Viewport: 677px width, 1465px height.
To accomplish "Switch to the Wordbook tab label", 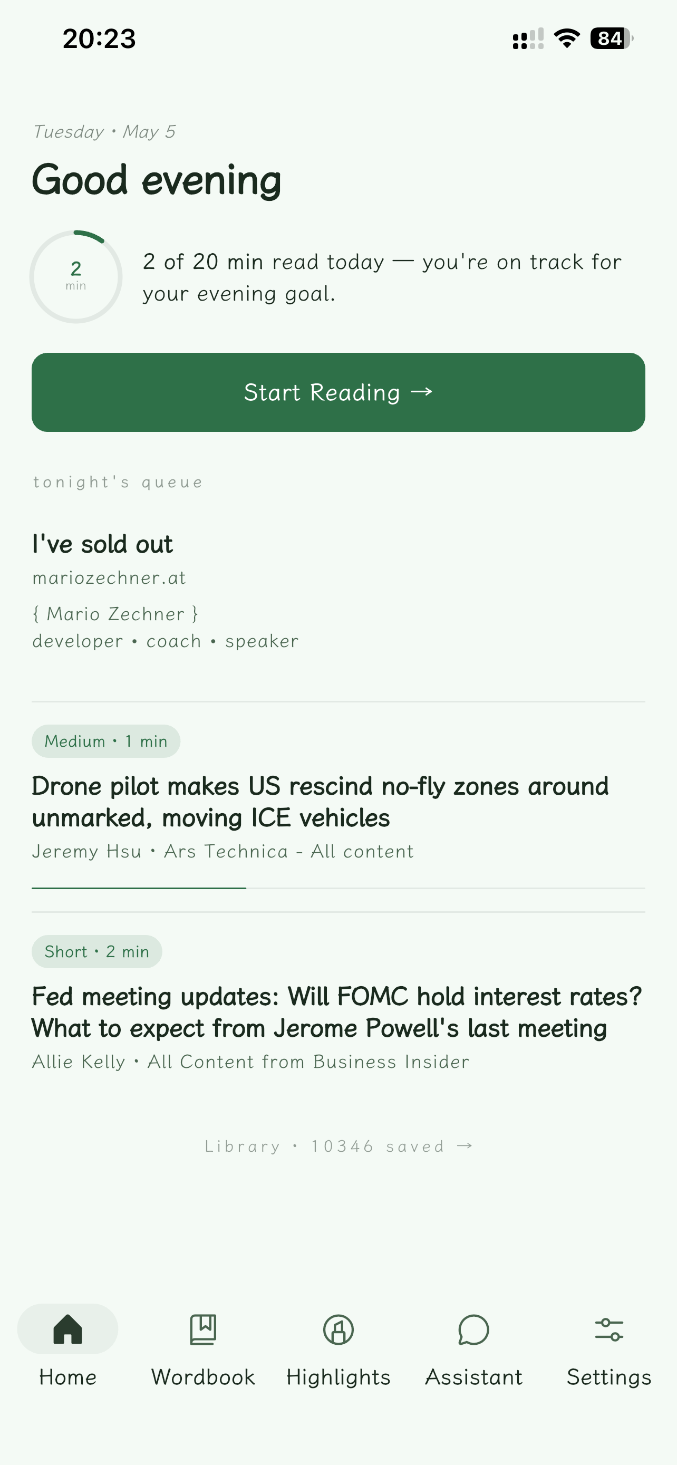I will (203, 1377).
